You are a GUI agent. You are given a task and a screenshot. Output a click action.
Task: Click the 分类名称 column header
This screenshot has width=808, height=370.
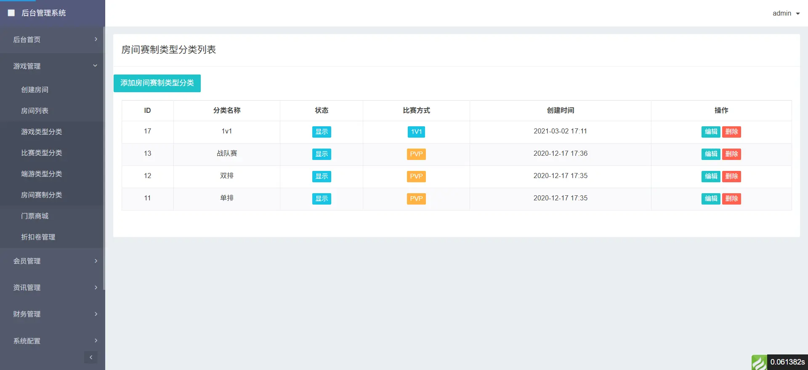(x=227, y=110)
